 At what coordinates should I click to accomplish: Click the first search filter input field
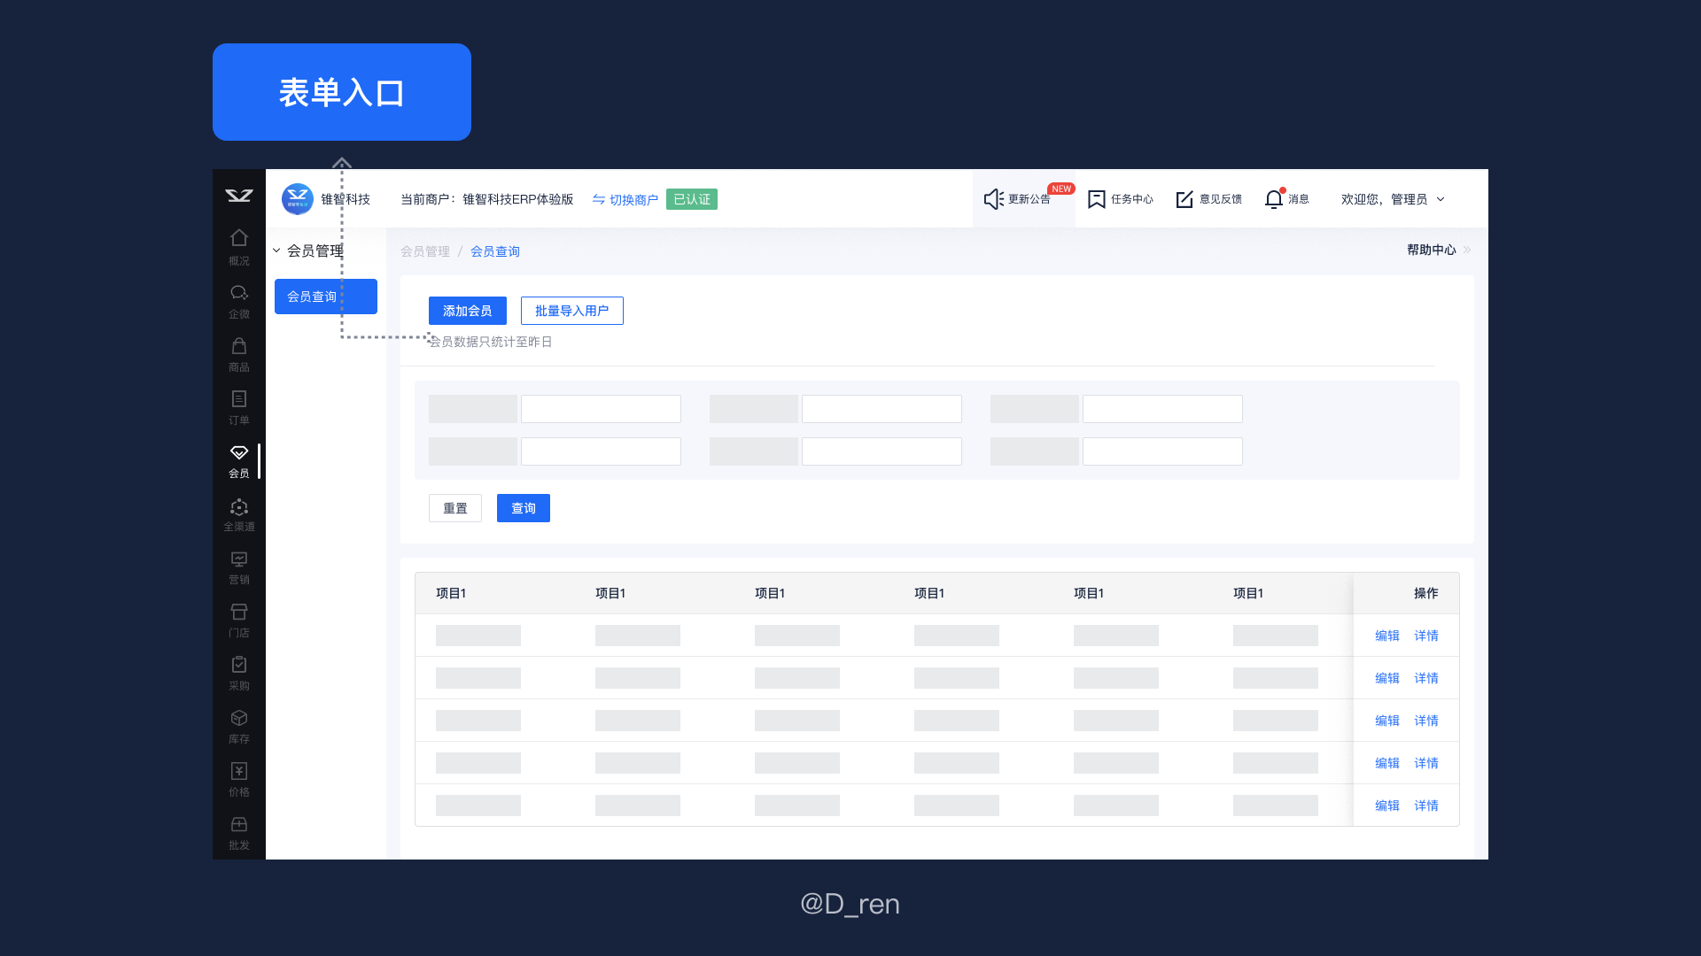[x=601, y=409]
